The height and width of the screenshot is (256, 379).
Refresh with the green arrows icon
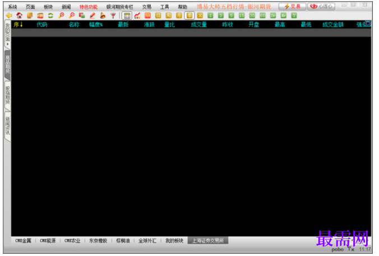50,16
